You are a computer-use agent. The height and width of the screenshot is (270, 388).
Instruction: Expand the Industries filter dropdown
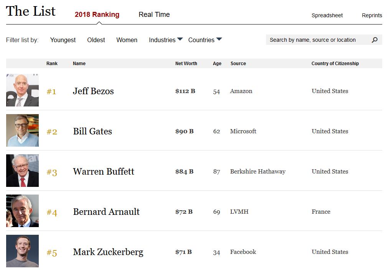point(165,40)
